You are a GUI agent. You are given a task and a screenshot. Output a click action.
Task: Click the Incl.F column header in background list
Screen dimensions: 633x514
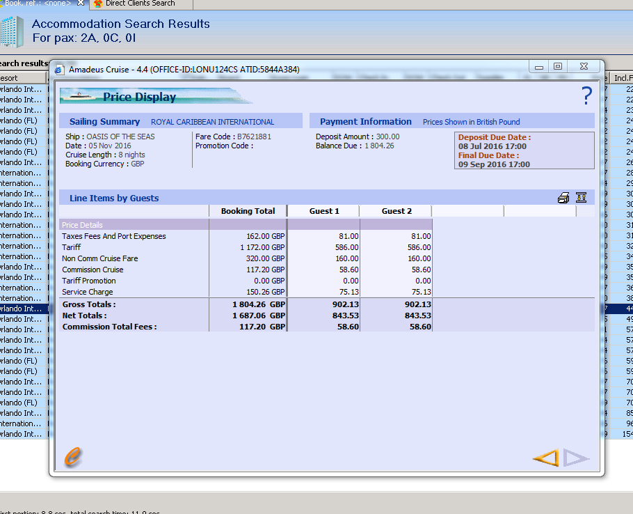(621, 78)
